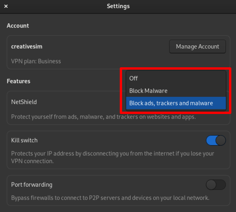Click the Port forwarding label
236x212 pixels.
click(x=32, y=185)
